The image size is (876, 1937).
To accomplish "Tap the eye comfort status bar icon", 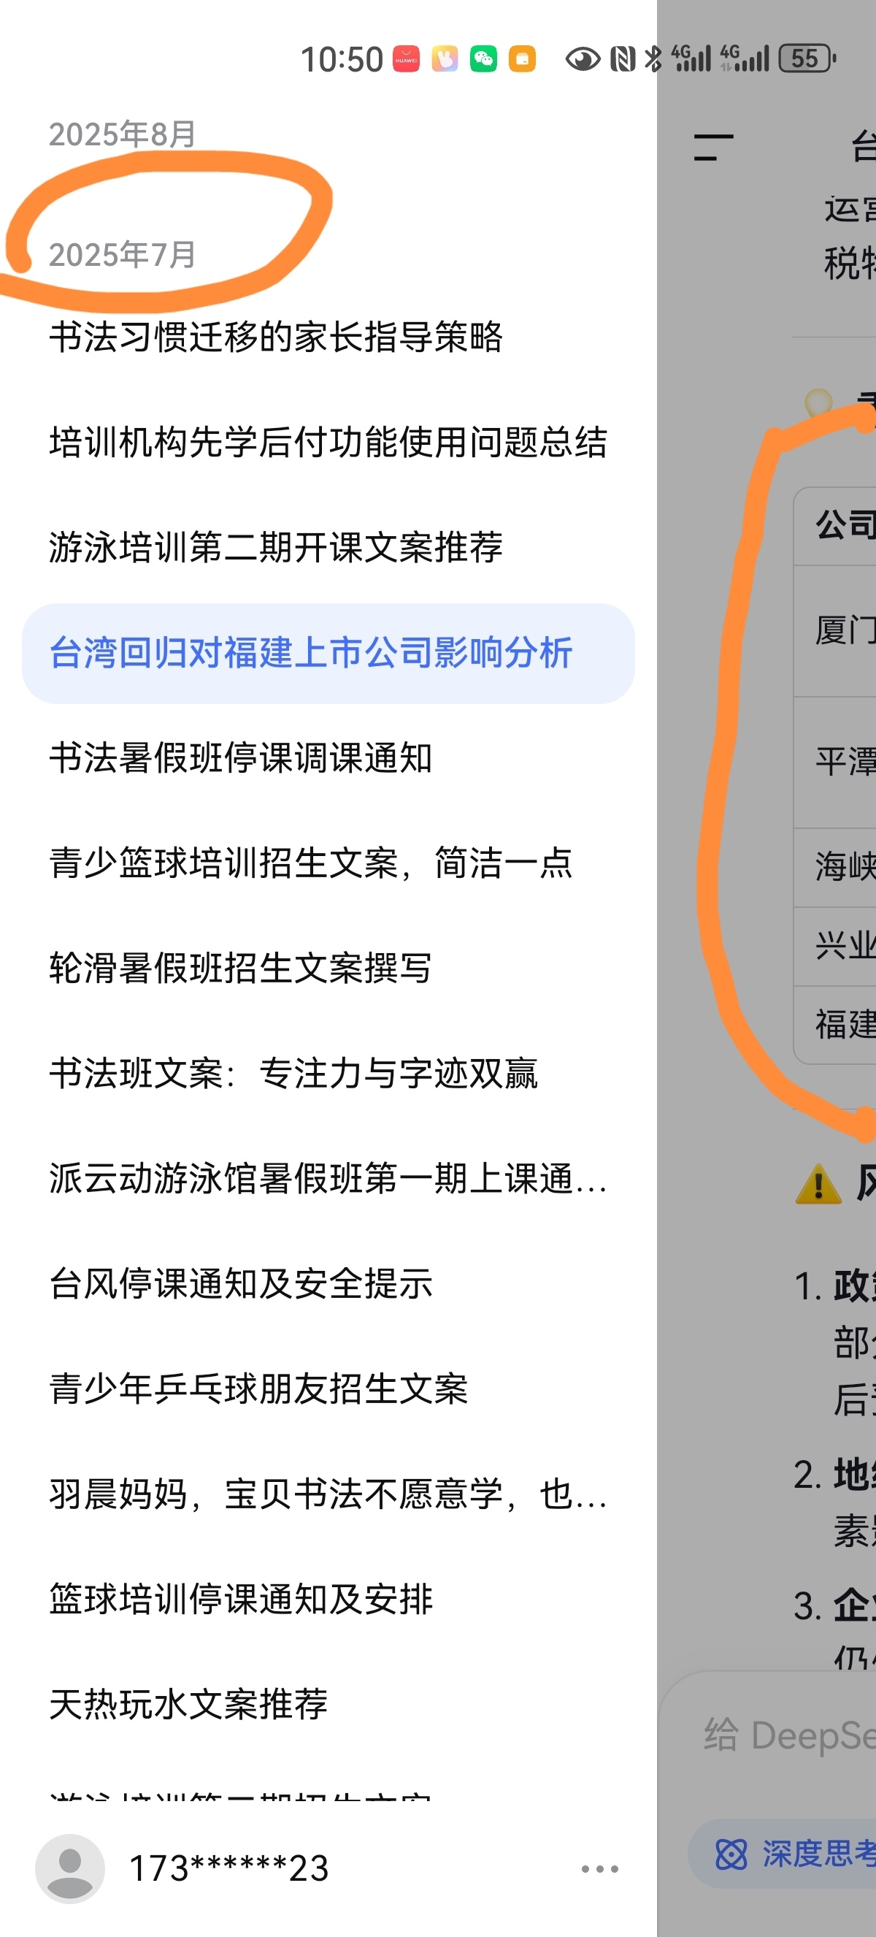I will click(x=583, y=58).
